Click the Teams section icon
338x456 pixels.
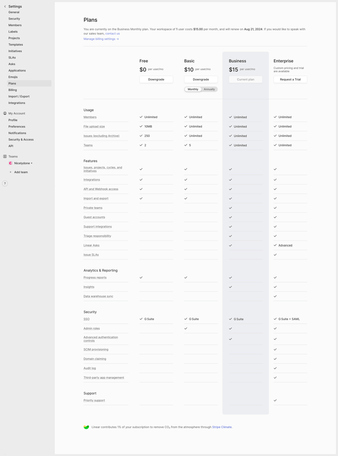5,156
